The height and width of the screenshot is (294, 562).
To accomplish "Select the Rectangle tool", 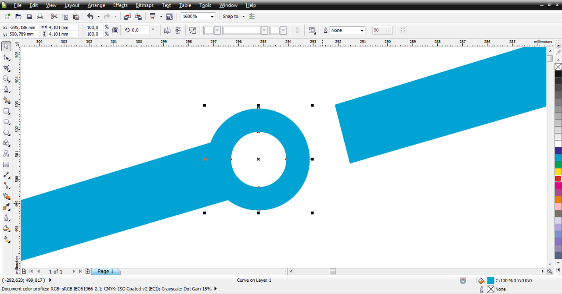I will pyautogui.click(x=6, y=111).
